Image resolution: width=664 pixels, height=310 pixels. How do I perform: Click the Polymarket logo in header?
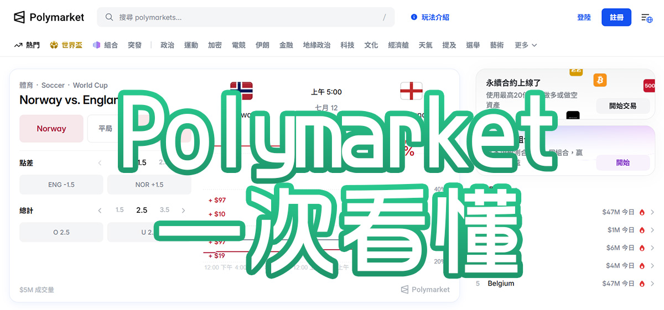click(49, 17)
